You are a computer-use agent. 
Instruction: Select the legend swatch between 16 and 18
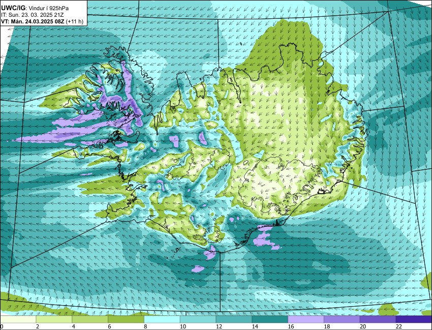(x=306, y=319)
